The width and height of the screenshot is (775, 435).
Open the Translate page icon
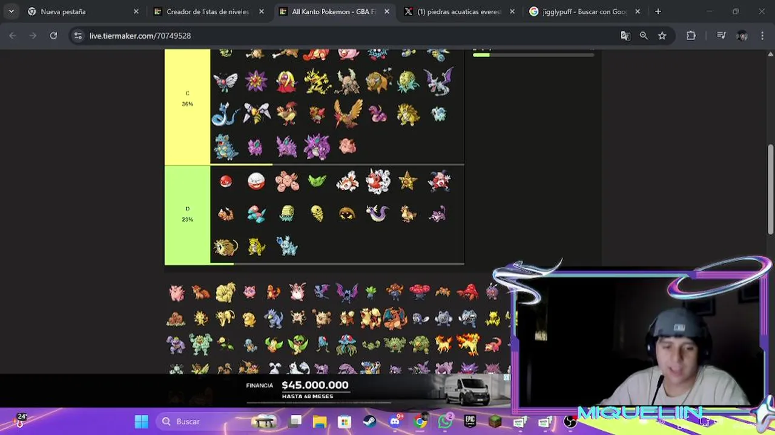[x=625, y=36]
